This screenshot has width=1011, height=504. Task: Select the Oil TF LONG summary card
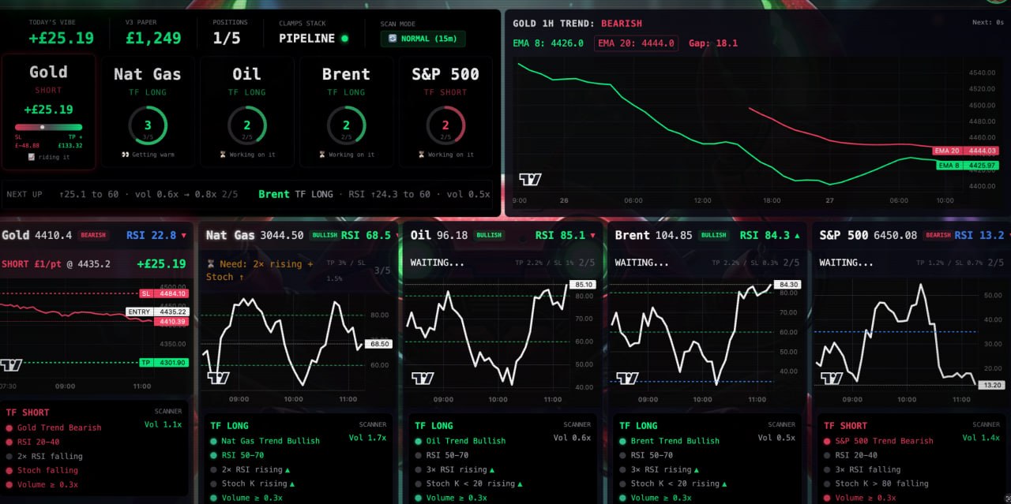[x=246, y=111]
